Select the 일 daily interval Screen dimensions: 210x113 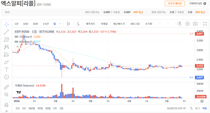pos(55,24)
